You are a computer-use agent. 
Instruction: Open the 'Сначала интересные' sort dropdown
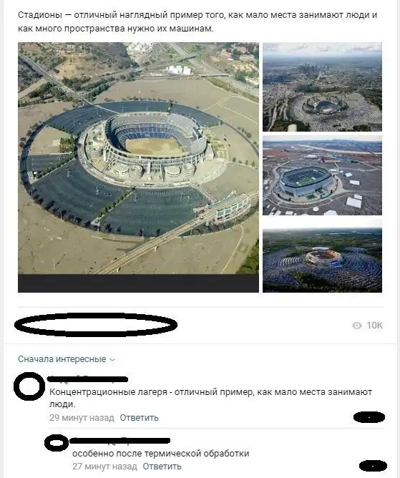tap(67, 359)
